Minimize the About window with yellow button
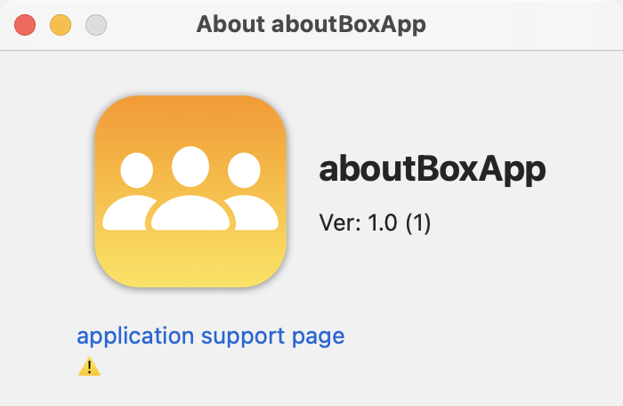The width and height of the screenshot is (623, 406). [61, 25]
